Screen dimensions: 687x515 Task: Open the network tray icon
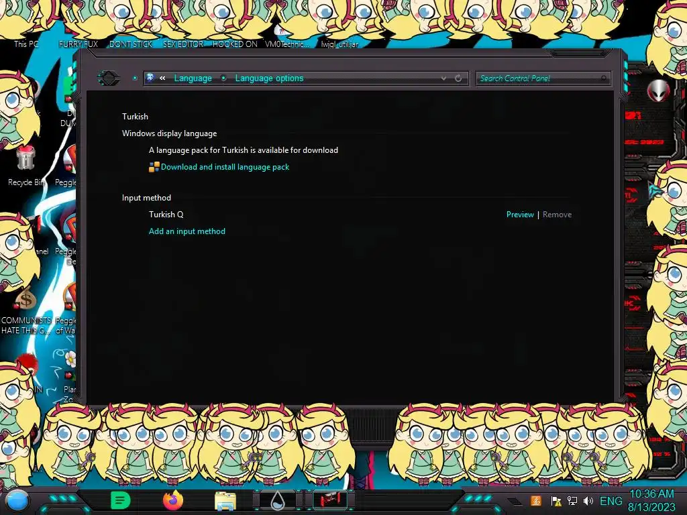(x=572, y=501)
